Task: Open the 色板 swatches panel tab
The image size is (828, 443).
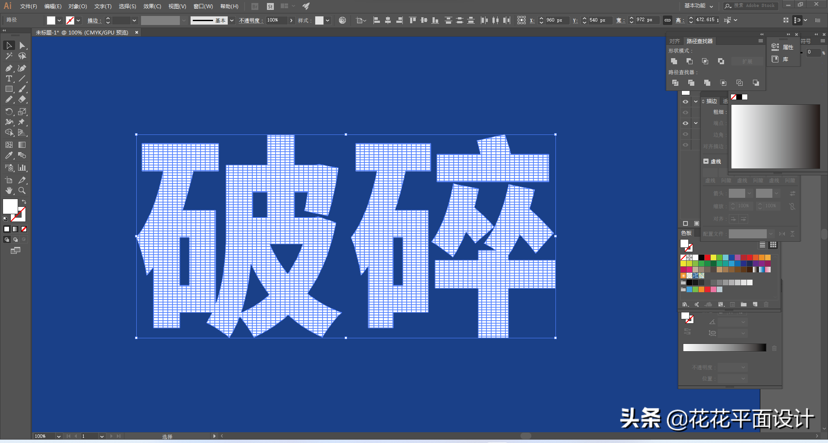Action: (686, 233)
